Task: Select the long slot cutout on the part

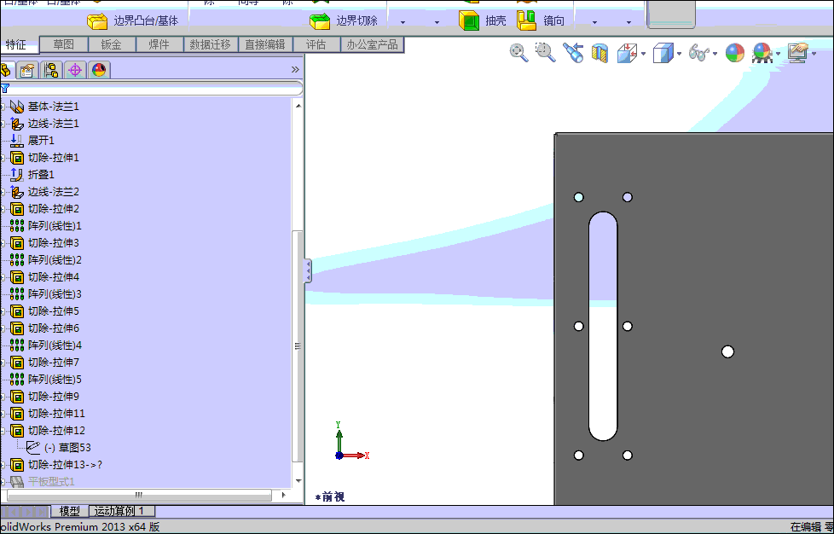Action: (x=603, y=326)
